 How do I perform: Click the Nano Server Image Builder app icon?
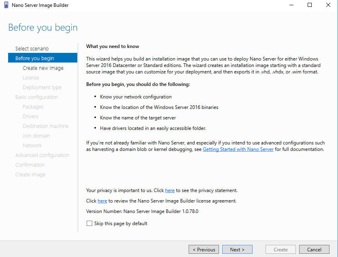pyautogui.click(x=6, y=5)
